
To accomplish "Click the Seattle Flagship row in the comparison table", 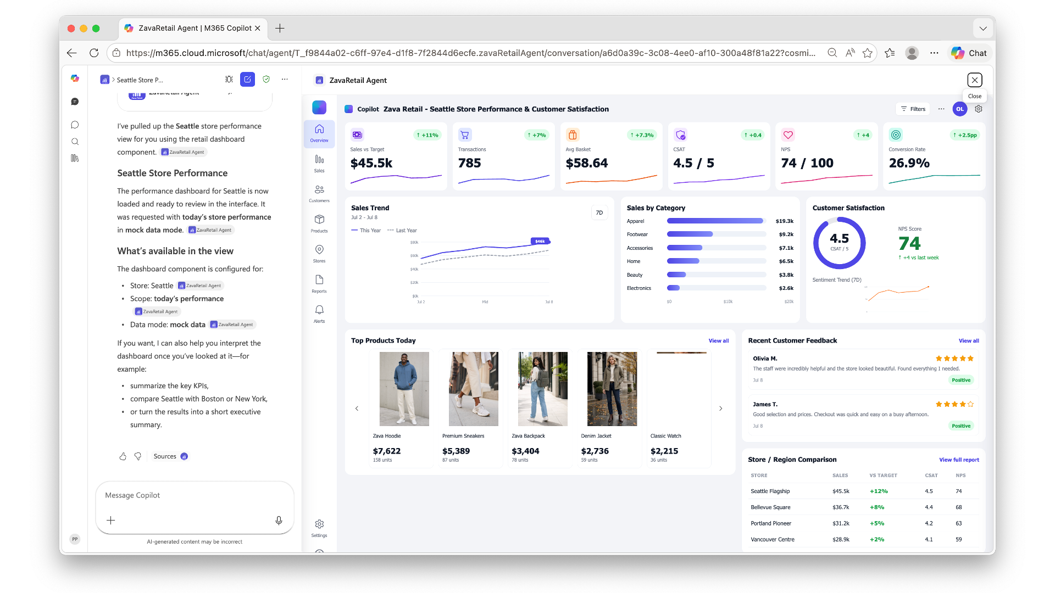I will [x=864, y=491].
